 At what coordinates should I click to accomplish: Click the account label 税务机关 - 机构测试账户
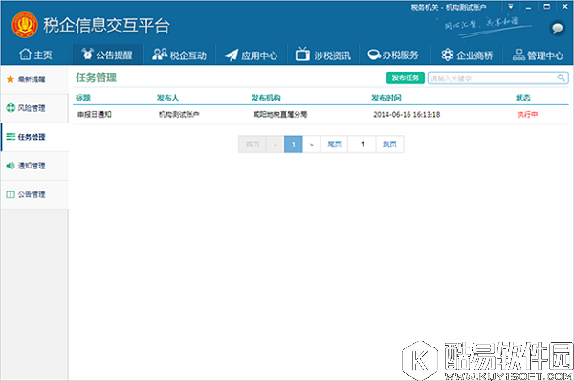pos(449,7)
